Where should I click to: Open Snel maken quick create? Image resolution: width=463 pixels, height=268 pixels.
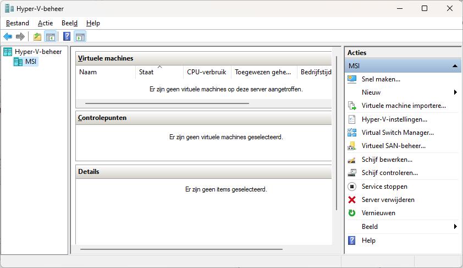click(381, 79)
